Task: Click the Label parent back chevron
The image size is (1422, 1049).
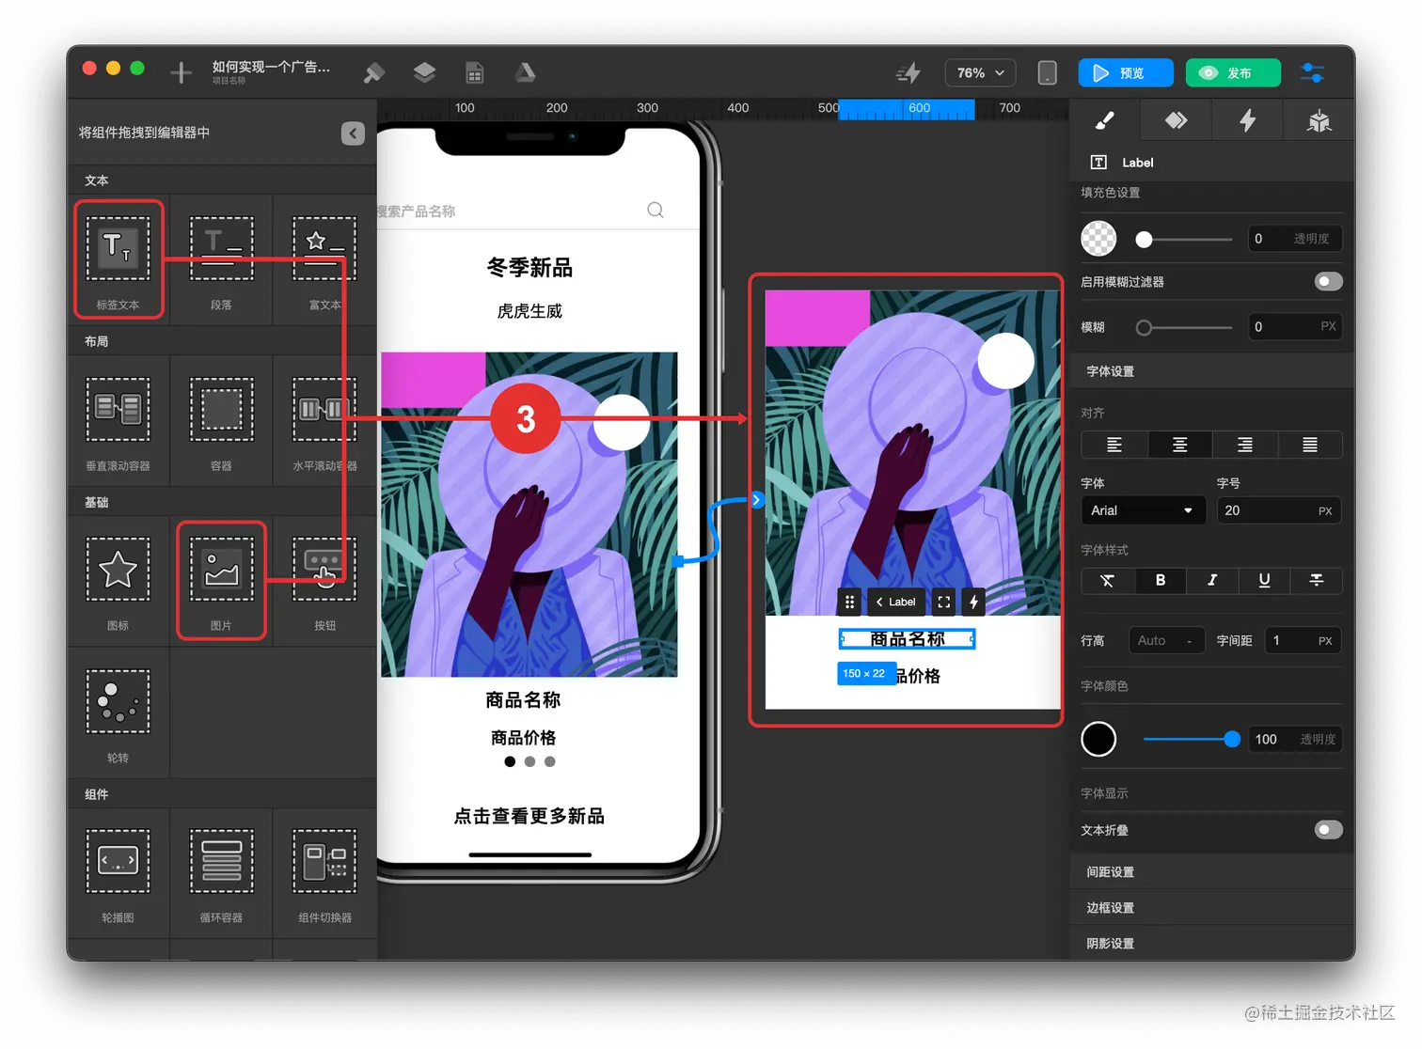Action: pos(879,602)
